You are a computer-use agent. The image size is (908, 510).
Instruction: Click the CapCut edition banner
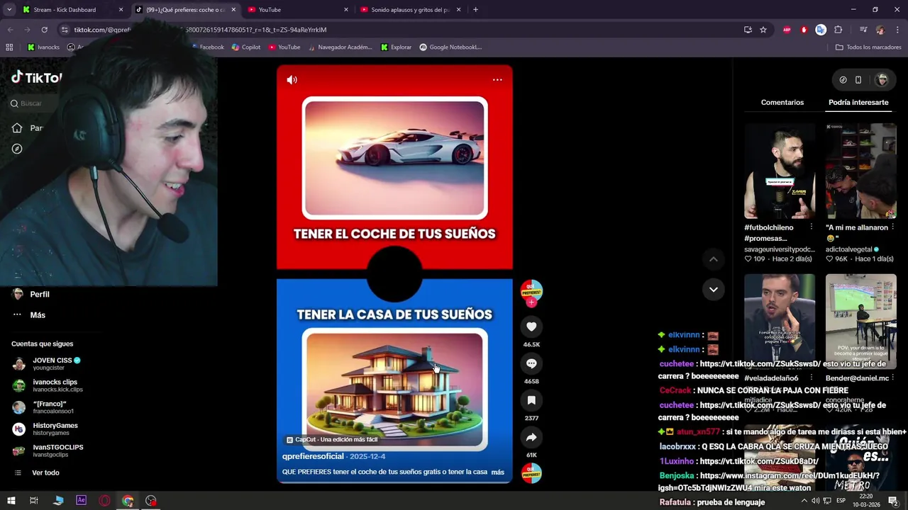point(332,440)
